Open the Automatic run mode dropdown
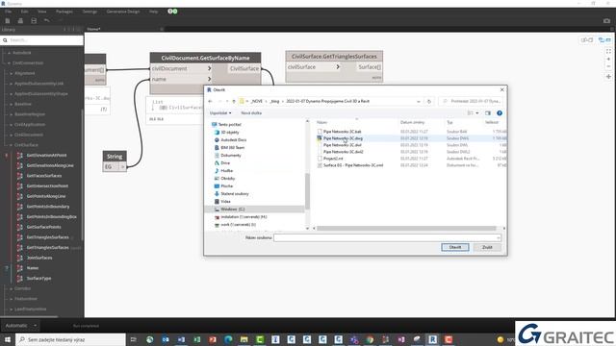 click(x=20, y=326)
